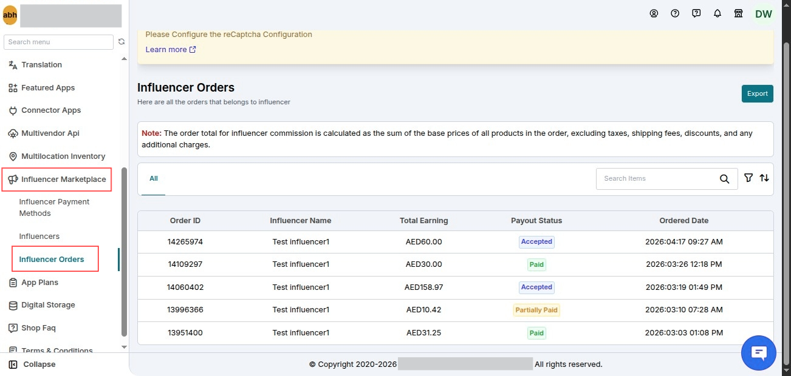791x376 pixels.
Task: Click the Payout Status column header
Action: click(x=536, y=221)
